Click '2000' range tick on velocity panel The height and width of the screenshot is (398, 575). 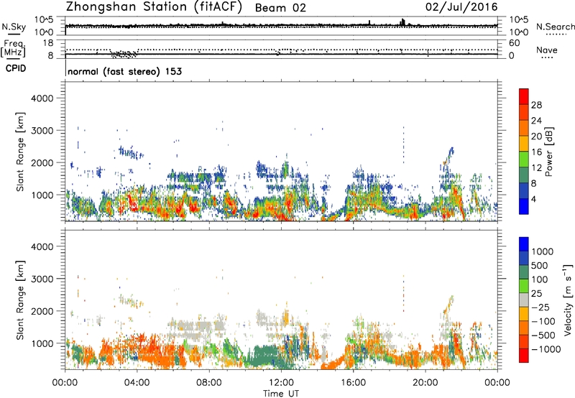click(x=42, y=311)
